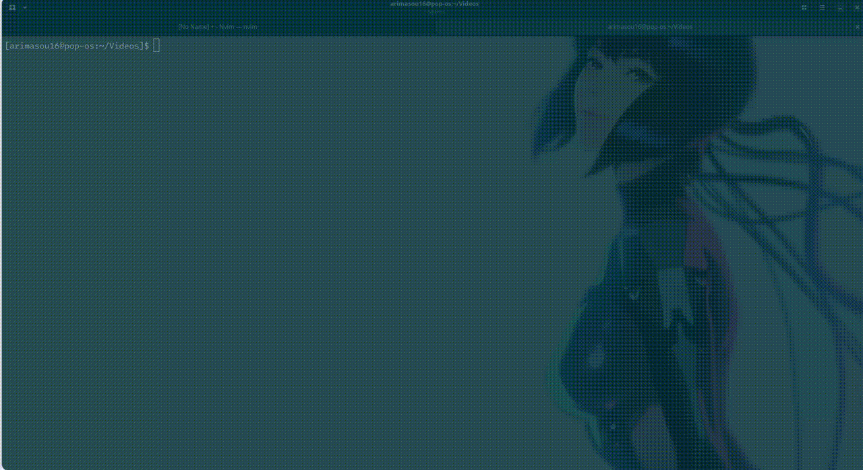Select the arimasou16@pop-os:~/Videos tab
863x470 pixels.
click(x=649, y=27)
